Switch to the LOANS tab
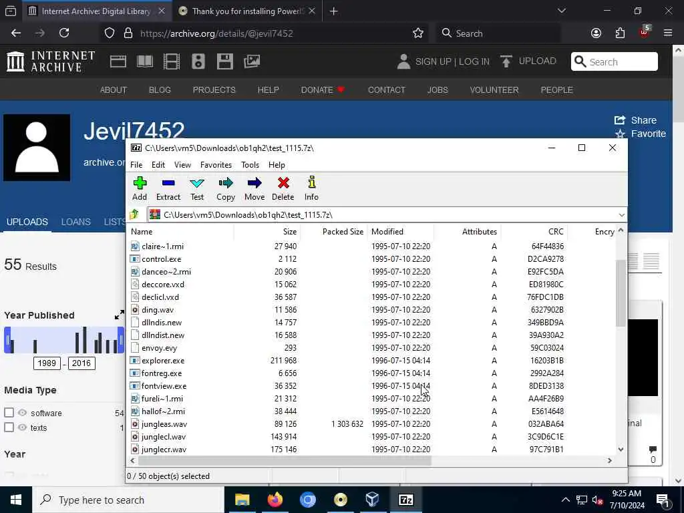 tap(76, 222)
